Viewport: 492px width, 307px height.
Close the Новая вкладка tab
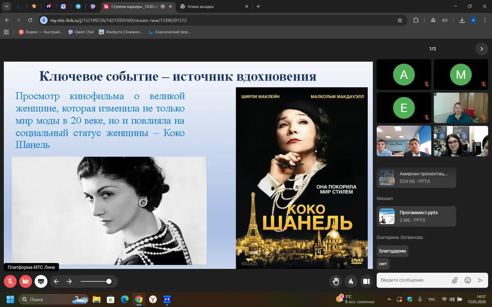(x=246, y=7)
